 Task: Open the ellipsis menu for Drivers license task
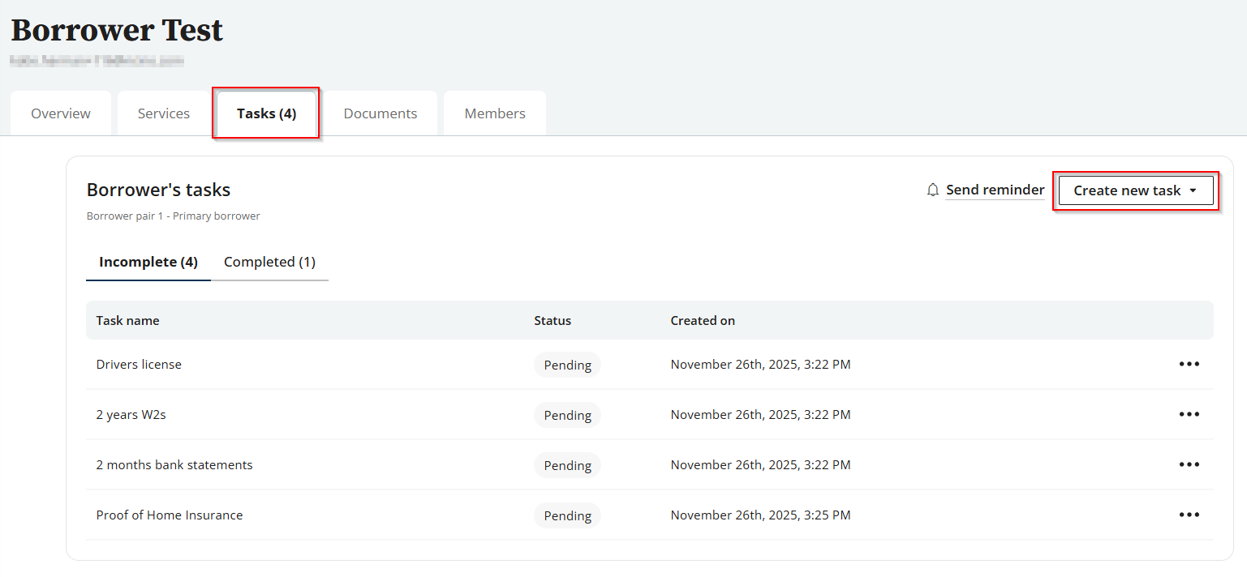click(1189, 364)
